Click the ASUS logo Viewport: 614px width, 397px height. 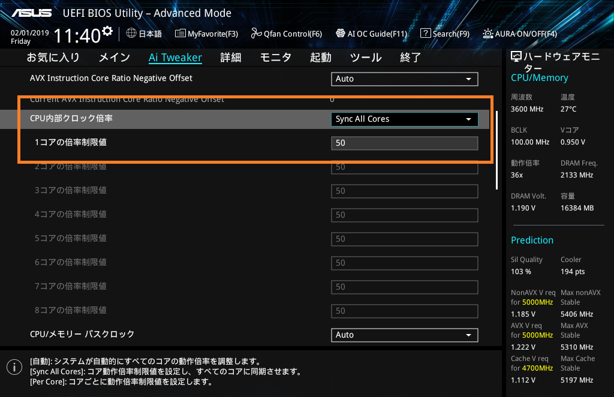coord(31,13)
